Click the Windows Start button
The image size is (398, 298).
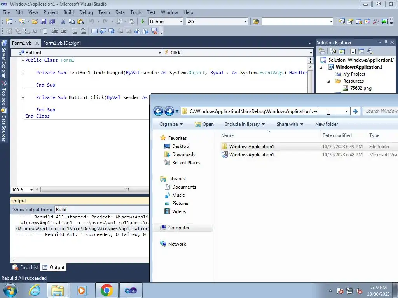pyautogui.click(x=10, y=290)
